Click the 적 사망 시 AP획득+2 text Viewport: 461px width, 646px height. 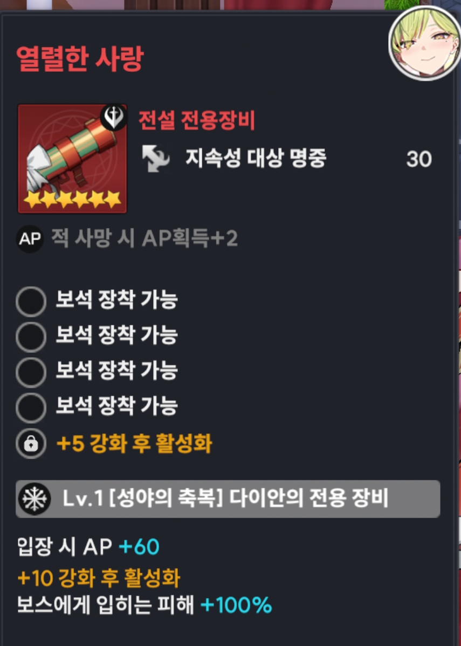click(144, 239)
